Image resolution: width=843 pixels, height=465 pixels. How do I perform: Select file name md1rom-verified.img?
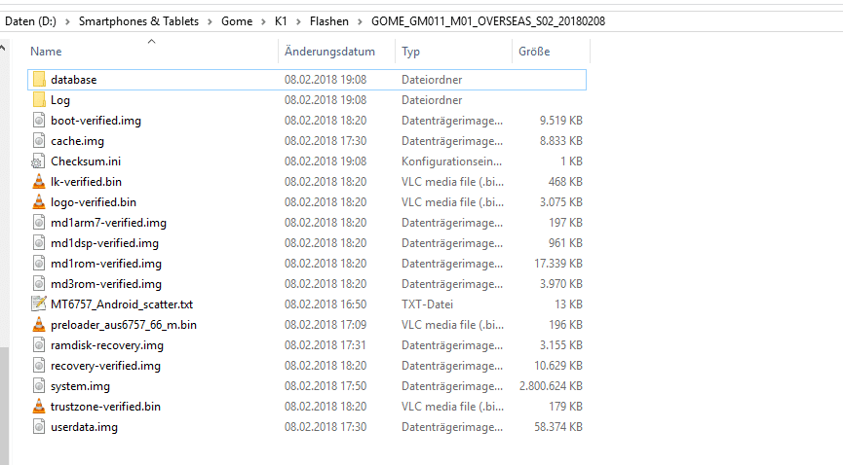106,263
